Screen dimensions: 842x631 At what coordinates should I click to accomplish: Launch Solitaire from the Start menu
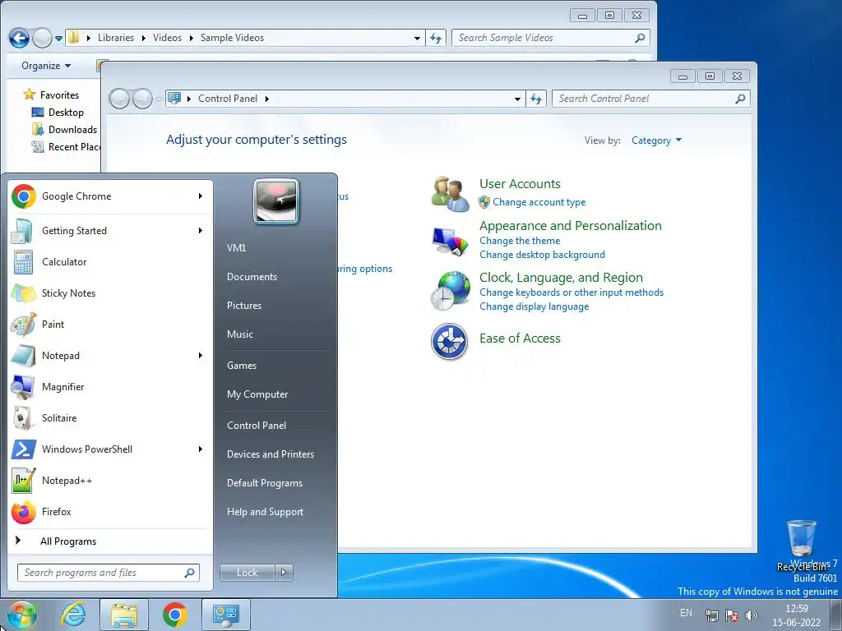coord(110,418)
